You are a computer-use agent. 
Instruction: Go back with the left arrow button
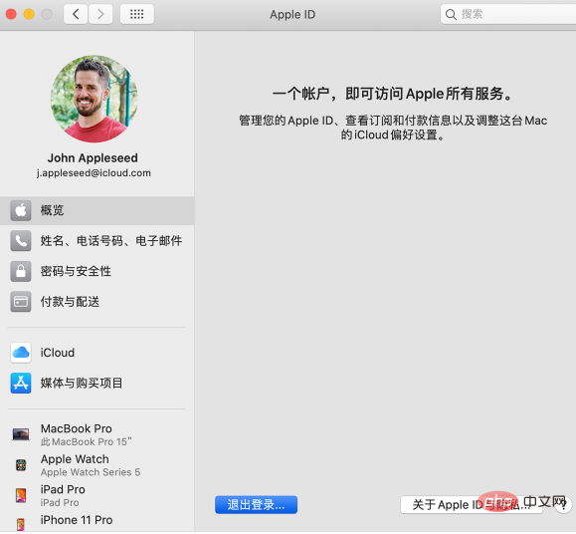[76, 14]
